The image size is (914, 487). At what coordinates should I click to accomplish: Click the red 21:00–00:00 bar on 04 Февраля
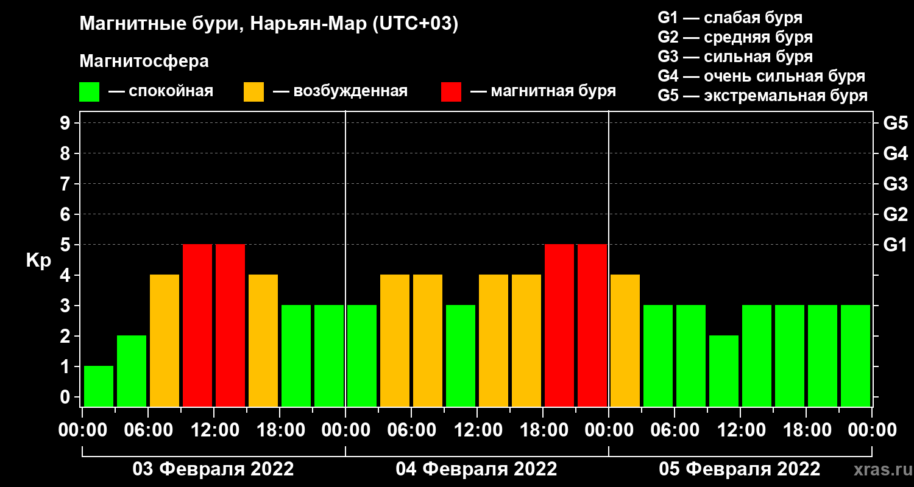[592, 325]
